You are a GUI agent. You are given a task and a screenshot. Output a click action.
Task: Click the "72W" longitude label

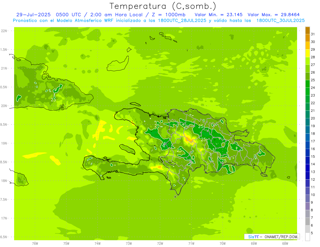tap(160, 244)
